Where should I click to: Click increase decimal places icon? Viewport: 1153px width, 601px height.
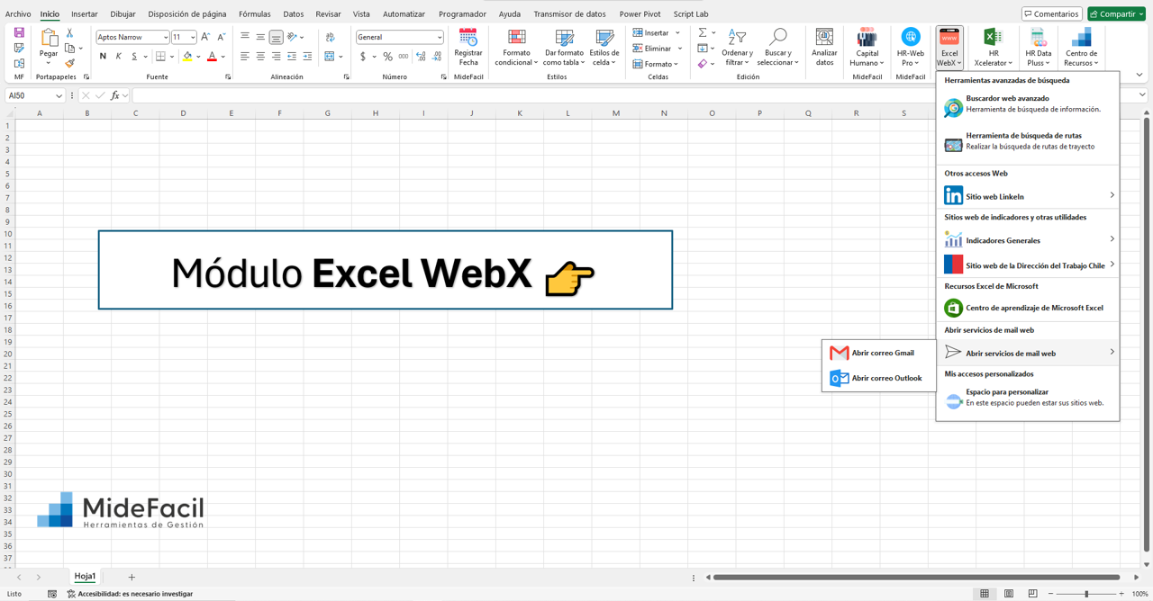pos(421,56)
